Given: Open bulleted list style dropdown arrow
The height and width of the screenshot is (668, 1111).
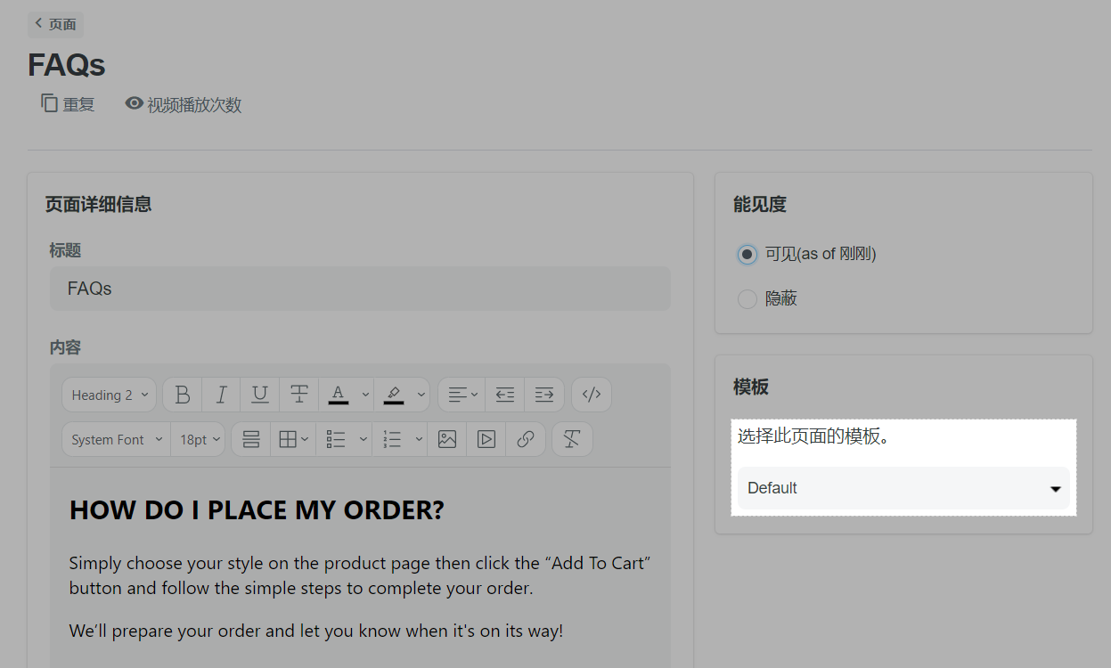Looking at the screenshot, I should [364, 439].
